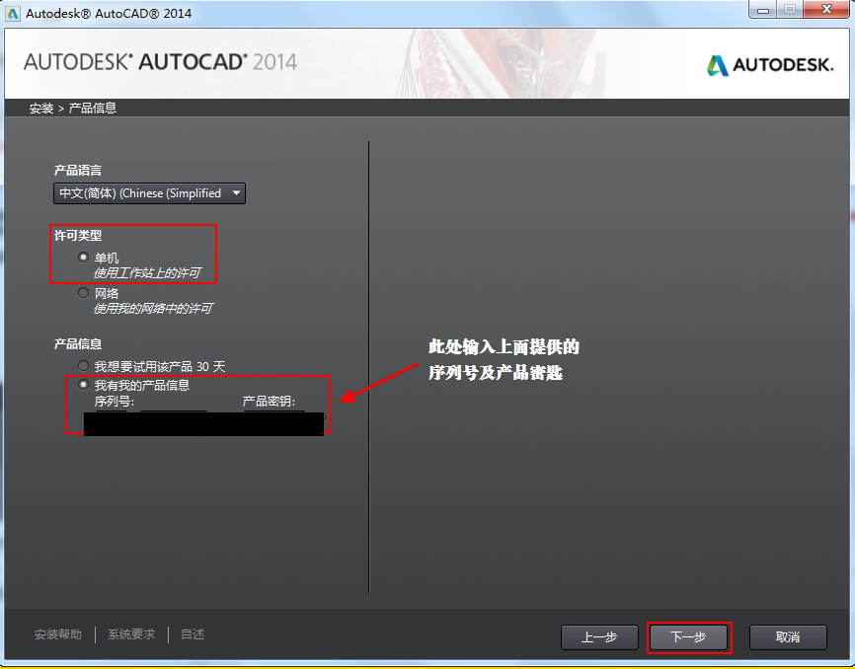Click the 安装 breadcrumb link
This screenshot has width=855, height=669.
tap(38, 108)
